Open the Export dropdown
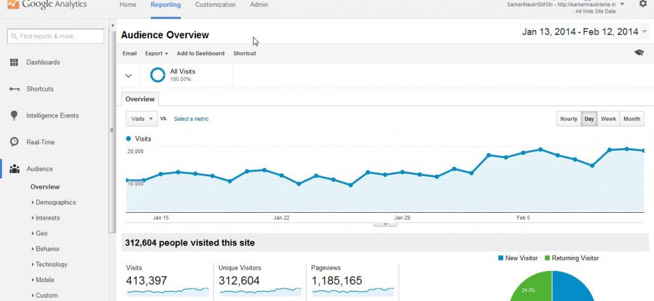Screen dimensions: 654x301 click(x=156, y=54)
